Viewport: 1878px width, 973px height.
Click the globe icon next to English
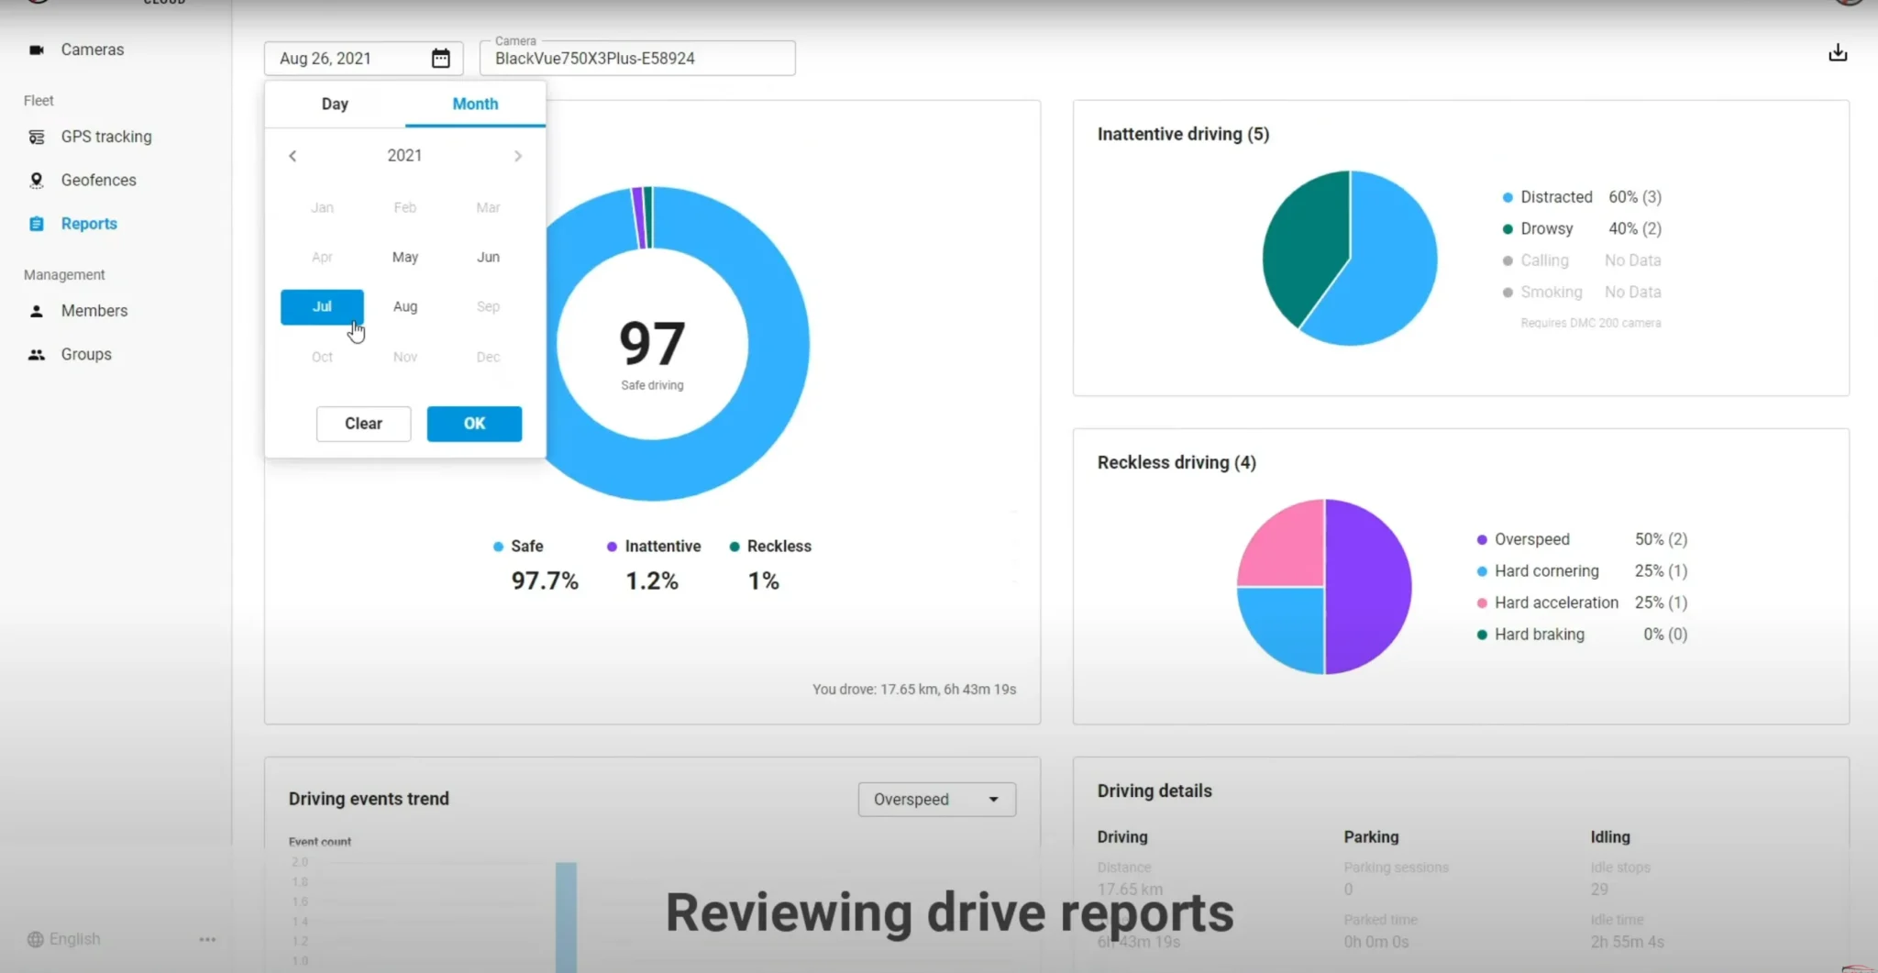pyautogui.click(x=36, y=939)
